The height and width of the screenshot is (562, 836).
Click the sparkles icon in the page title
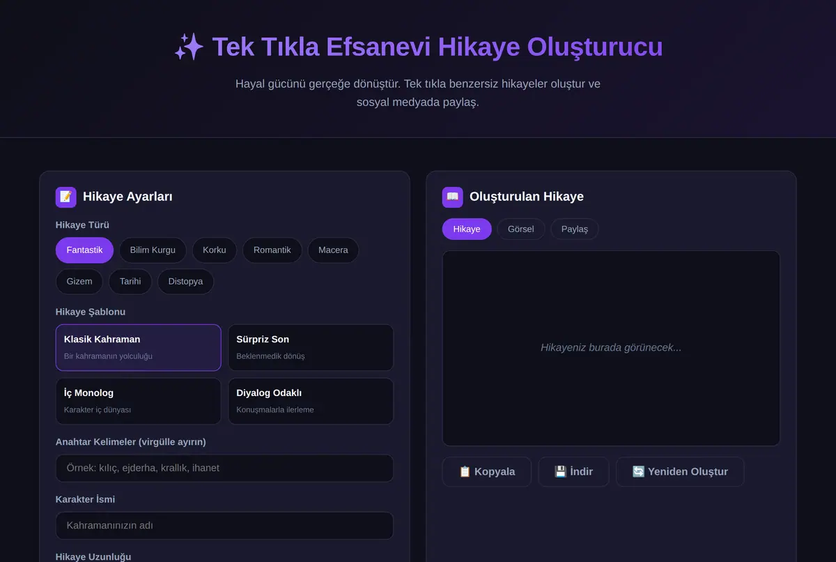[189, 47]
